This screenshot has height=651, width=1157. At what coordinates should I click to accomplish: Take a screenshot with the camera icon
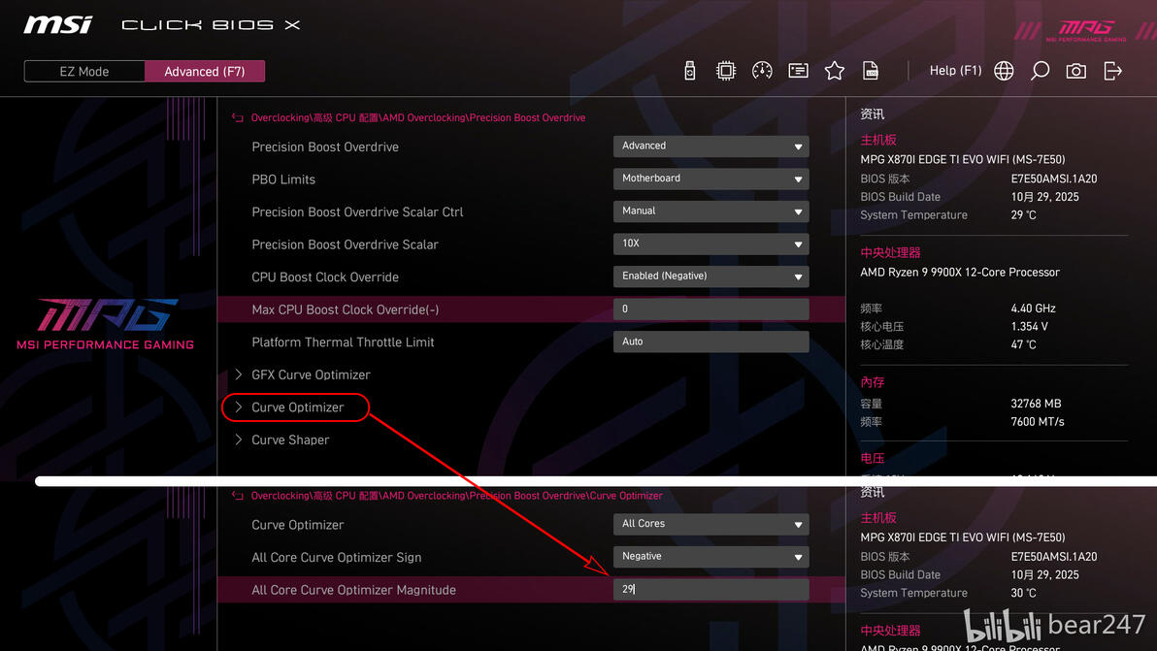click(1075, 71)
